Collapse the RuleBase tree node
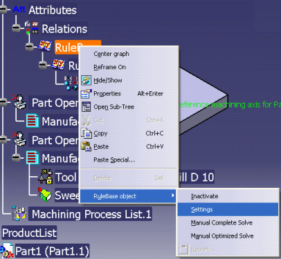The height and width of the screenshot is (259, 281). [x=29, y=47]
